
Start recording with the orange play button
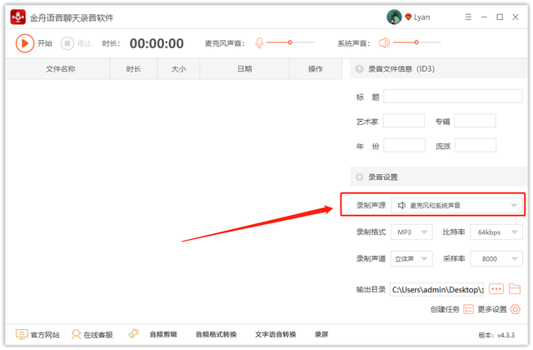pyautogui.click(x=25, y=43)
